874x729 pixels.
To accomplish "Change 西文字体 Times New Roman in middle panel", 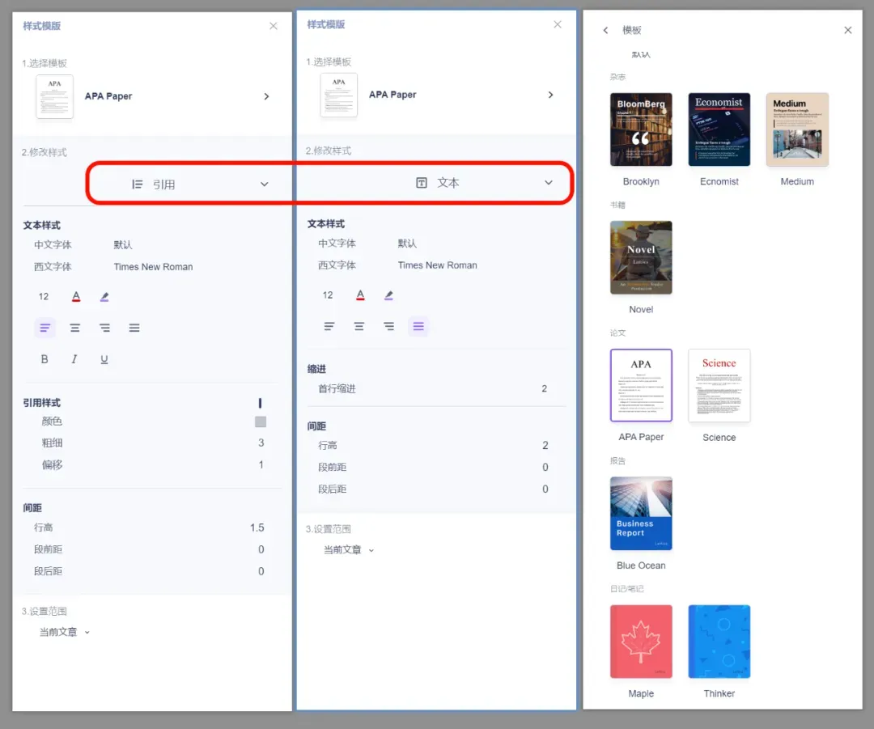I will [x=438, y=265].
